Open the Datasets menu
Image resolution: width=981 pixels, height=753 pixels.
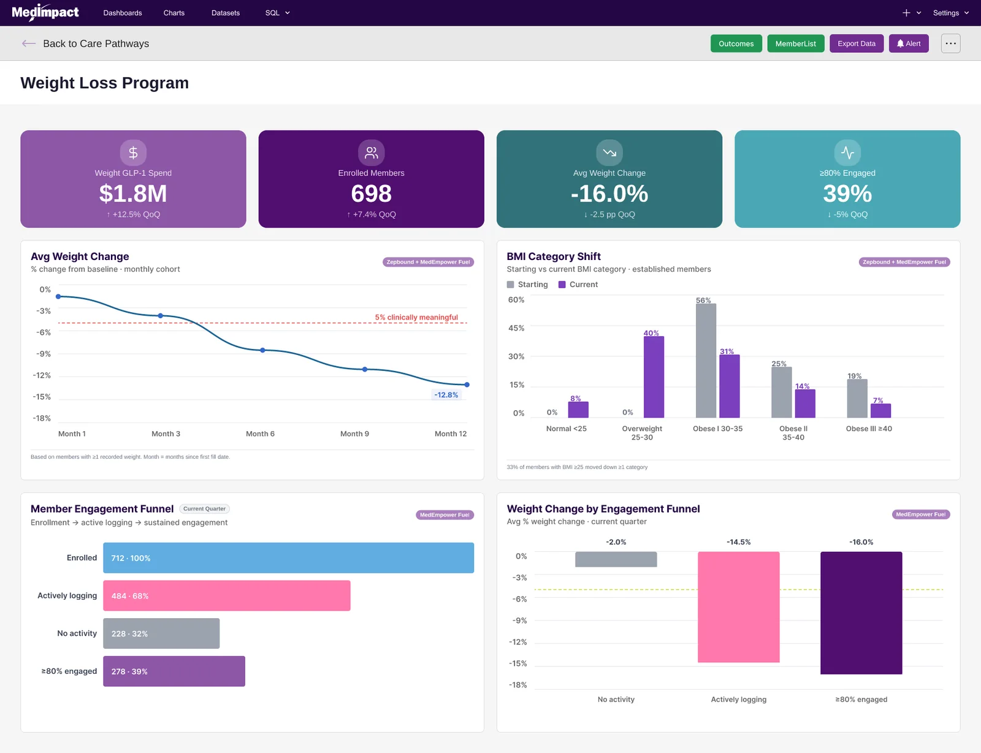226,13
